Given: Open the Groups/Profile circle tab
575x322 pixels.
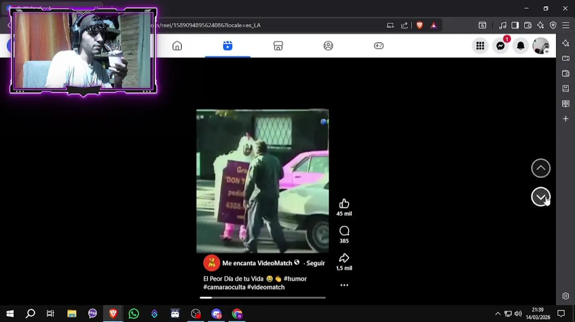Looking at the screenshot, I should [328, 46].
